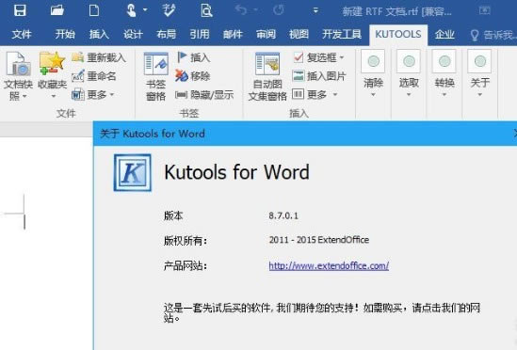Click 重新载入 reload button
Screen dimensions: 517x350
pyautogui.click(x=99, y=57)
